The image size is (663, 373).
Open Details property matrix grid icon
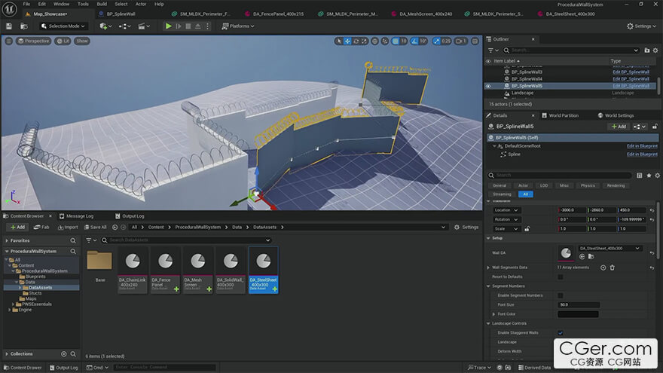pos(640,175)
